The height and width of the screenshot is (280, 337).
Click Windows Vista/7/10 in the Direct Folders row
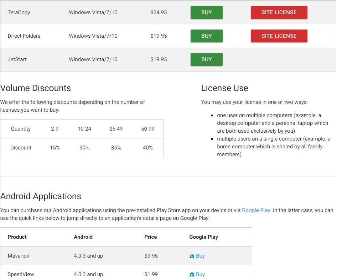point(93,36)
